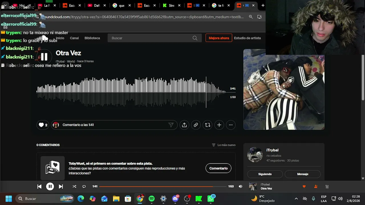Copy the track link with the chain icon

click(196, 125)
